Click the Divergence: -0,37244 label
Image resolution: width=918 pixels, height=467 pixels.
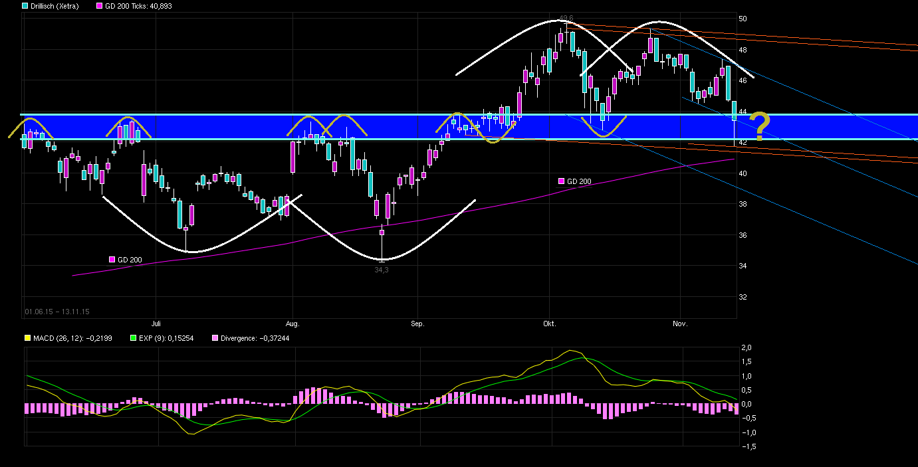(255, 338)
